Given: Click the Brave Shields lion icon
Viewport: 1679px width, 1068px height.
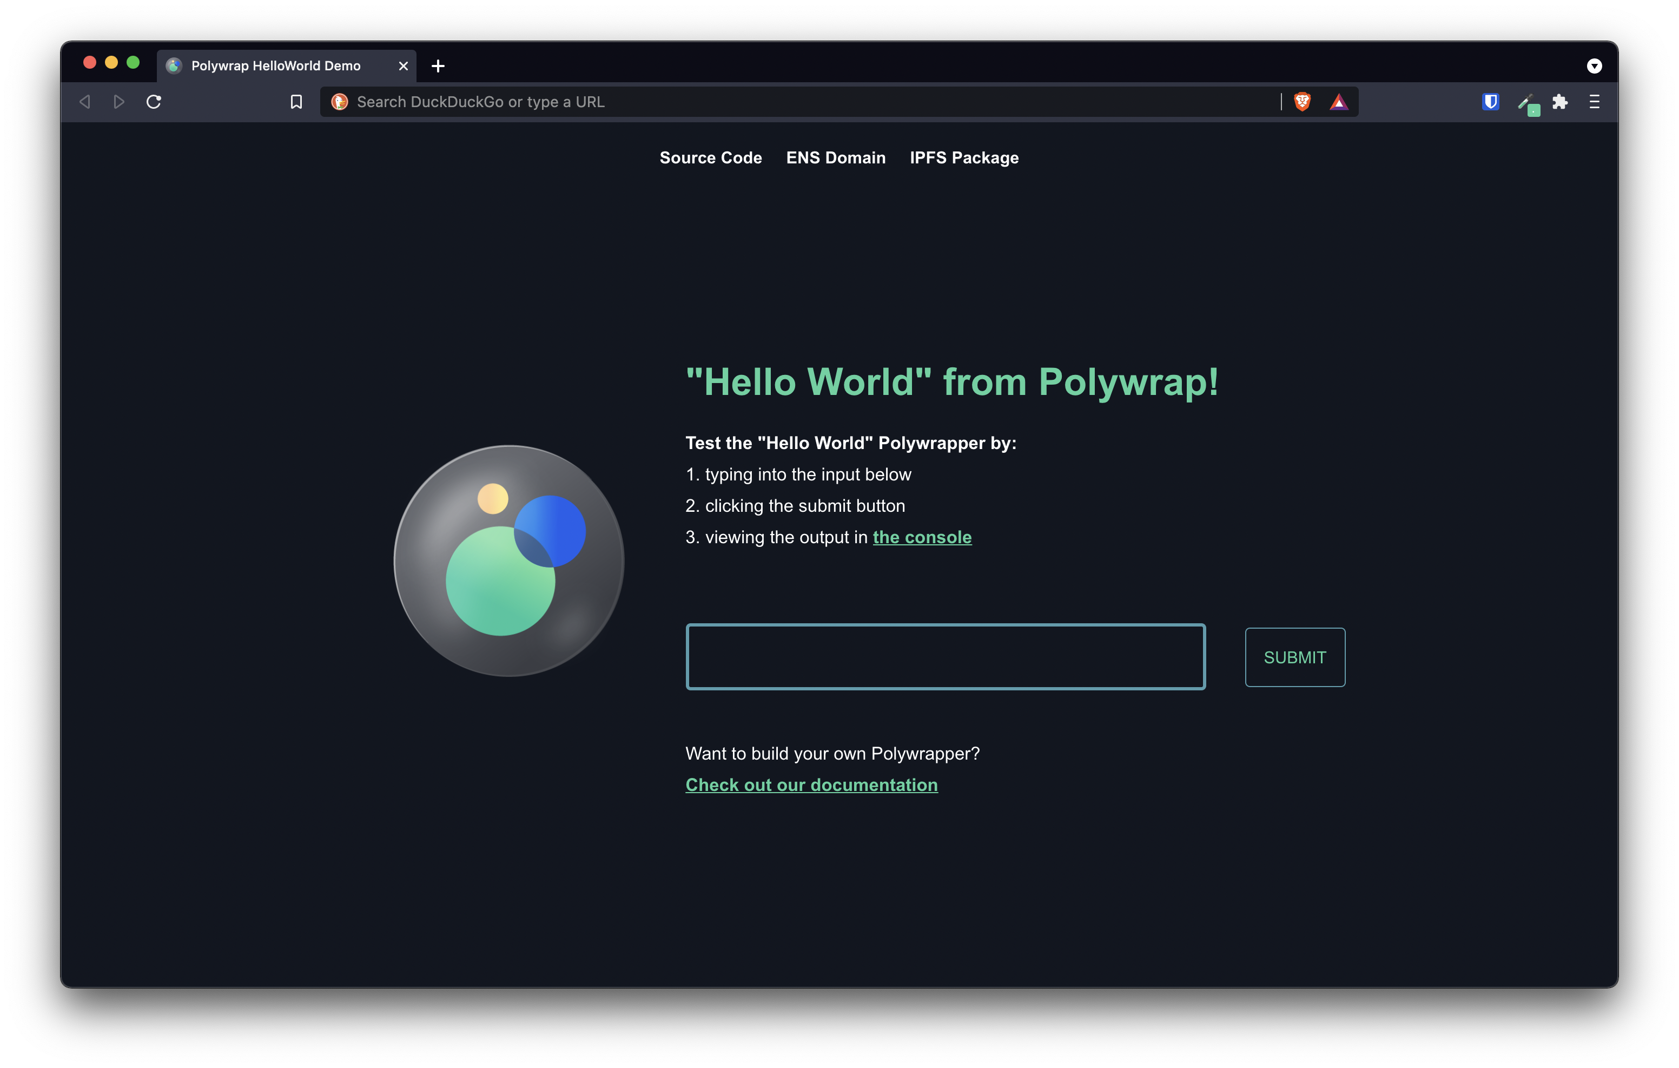Looking at the screenshot, I should click(1302, 102).
